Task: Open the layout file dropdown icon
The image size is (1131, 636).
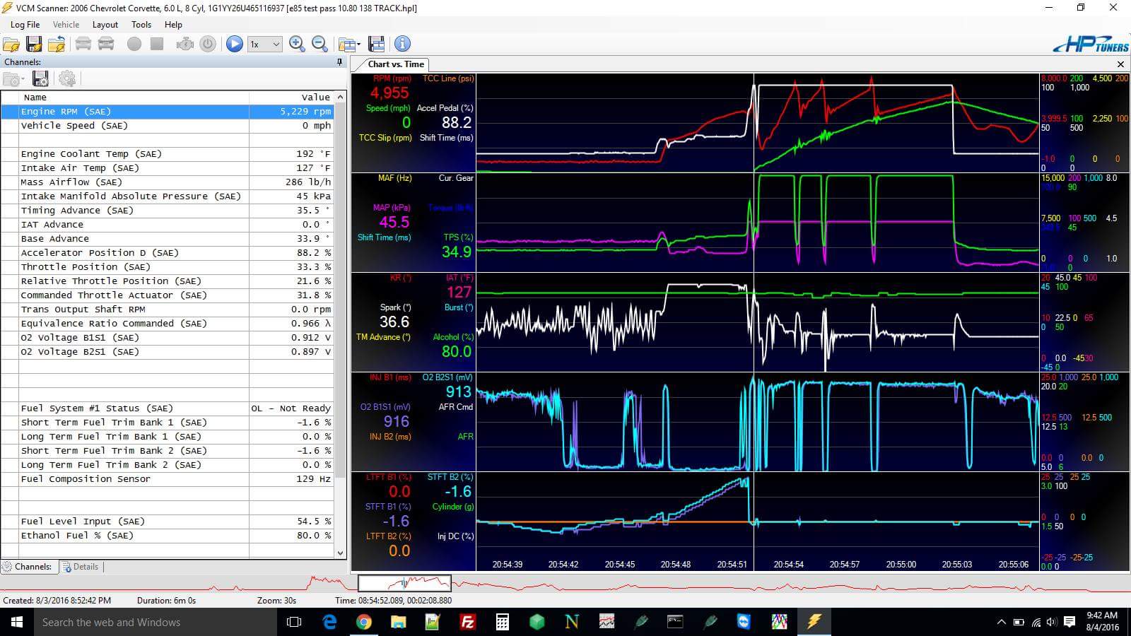Action: (348, 44)
